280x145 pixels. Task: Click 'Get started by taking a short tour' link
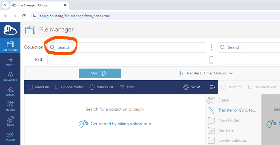pyautogui.click(x=121, y=124)
